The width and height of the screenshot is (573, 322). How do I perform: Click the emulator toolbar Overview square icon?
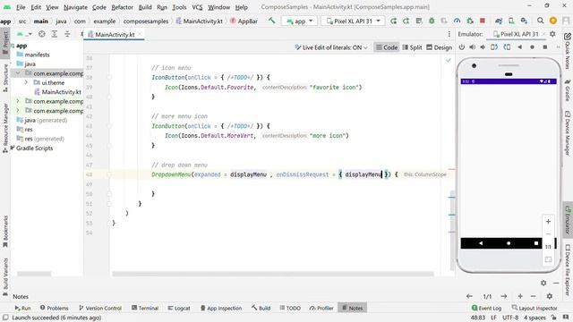pyautogui.click(x=545, y=47)
